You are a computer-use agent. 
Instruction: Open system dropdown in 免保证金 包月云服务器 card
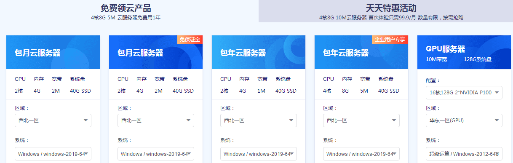pyautogui.click(x=156, y=154)
